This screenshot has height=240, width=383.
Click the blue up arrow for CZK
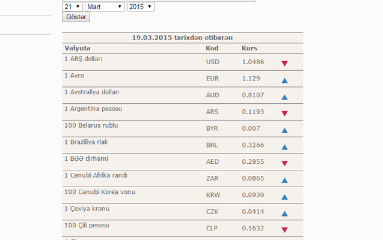[284, 213]
